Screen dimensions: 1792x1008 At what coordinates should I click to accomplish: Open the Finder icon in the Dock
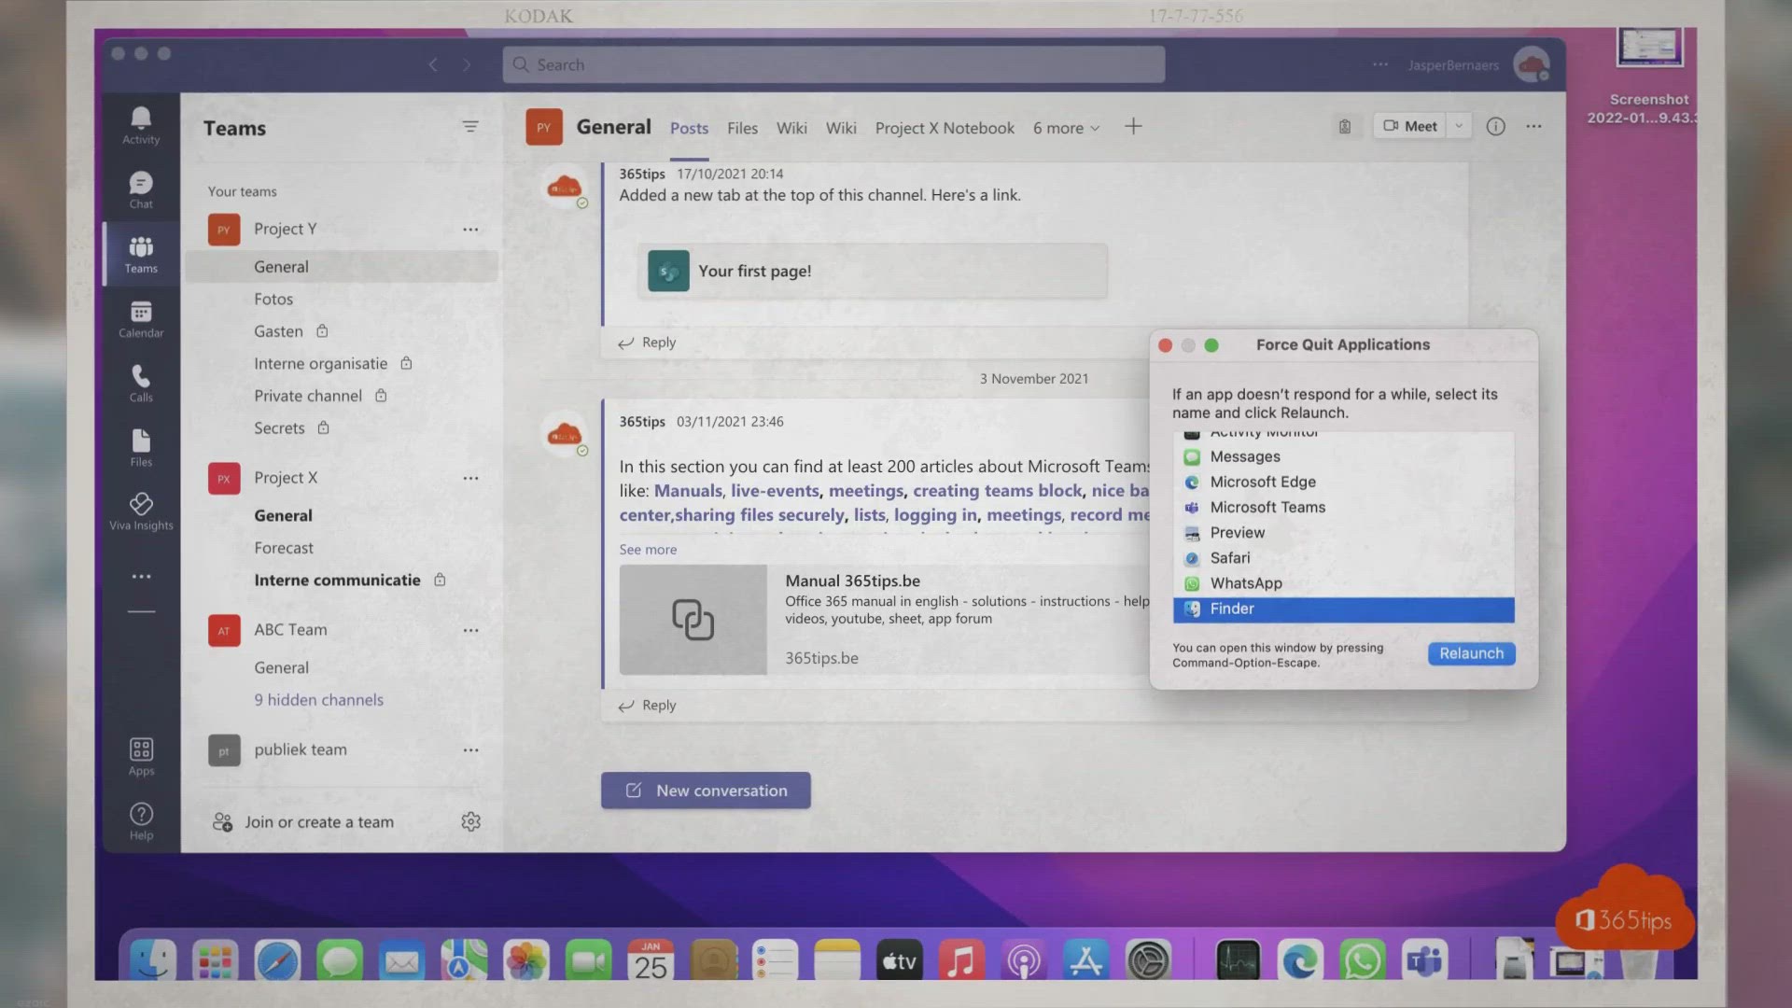(x=152, y=960)
